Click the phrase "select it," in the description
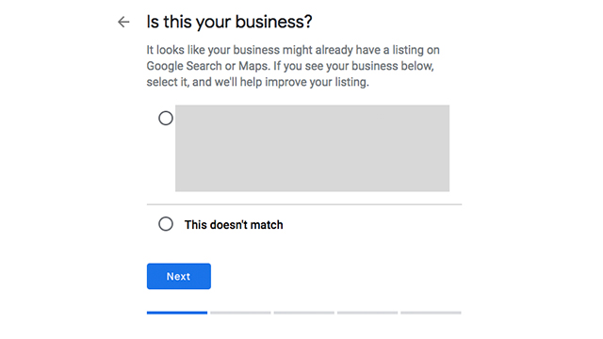Viewport: 603px width, 339px height. [x=168, y=82]
